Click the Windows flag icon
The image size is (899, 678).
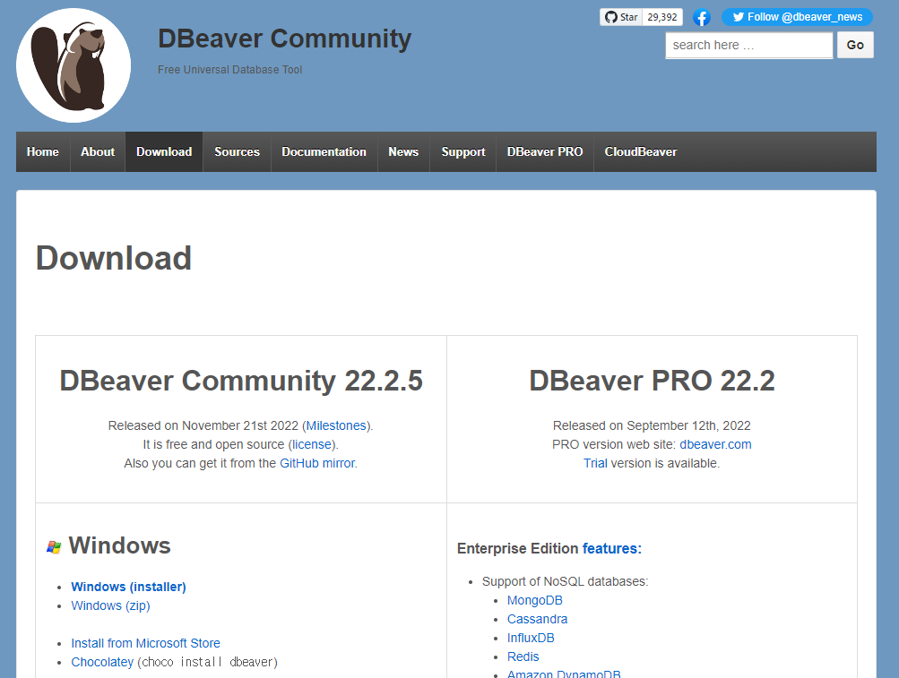54,546
